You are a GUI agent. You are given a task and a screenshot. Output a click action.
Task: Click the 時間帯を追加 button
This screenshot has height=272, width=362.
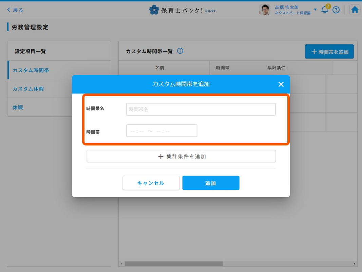click(329, 52)
